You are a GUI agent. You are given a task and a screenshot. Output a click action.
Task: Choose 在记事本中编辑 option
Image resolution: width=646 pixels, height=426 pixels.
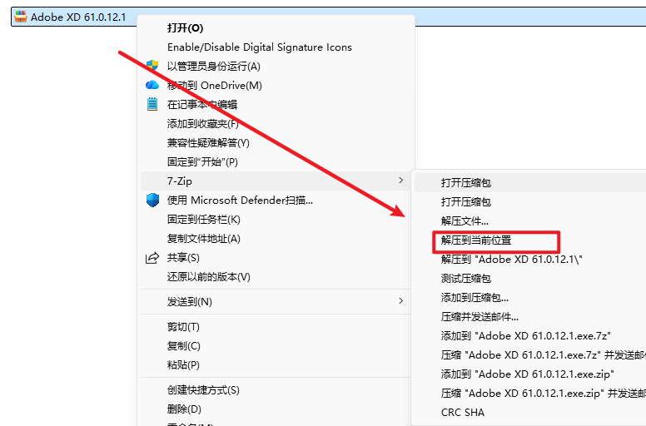201,105
